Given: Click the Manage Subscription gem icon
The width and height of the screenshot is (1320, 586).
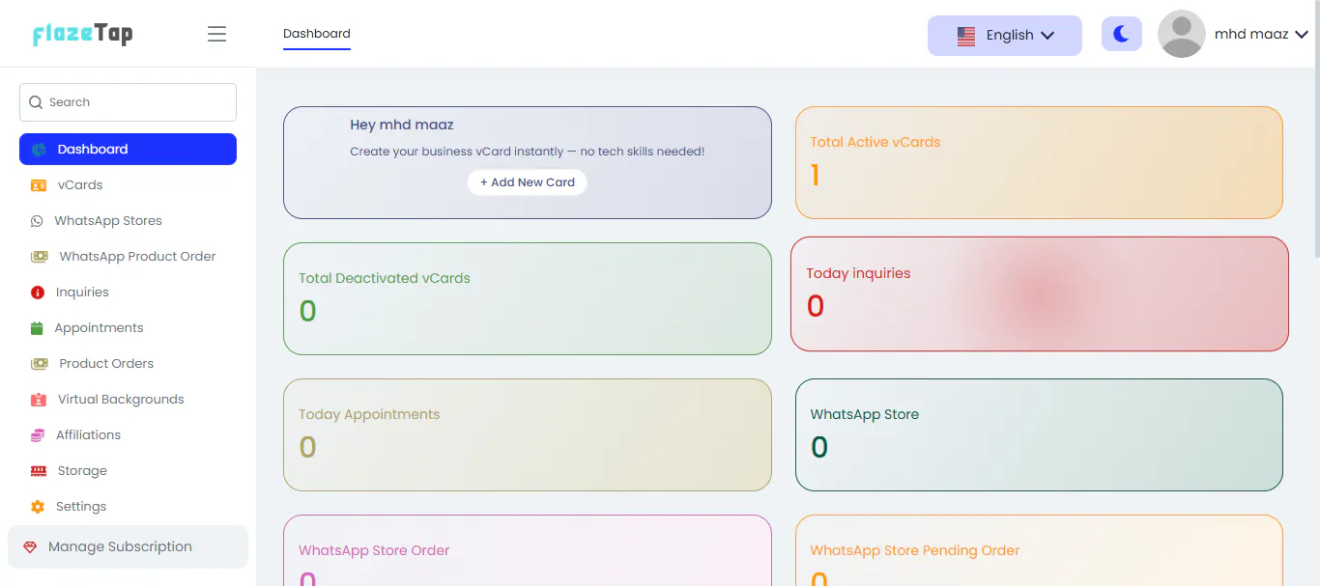Looking at the screenshot, I should tap(30, 547).
